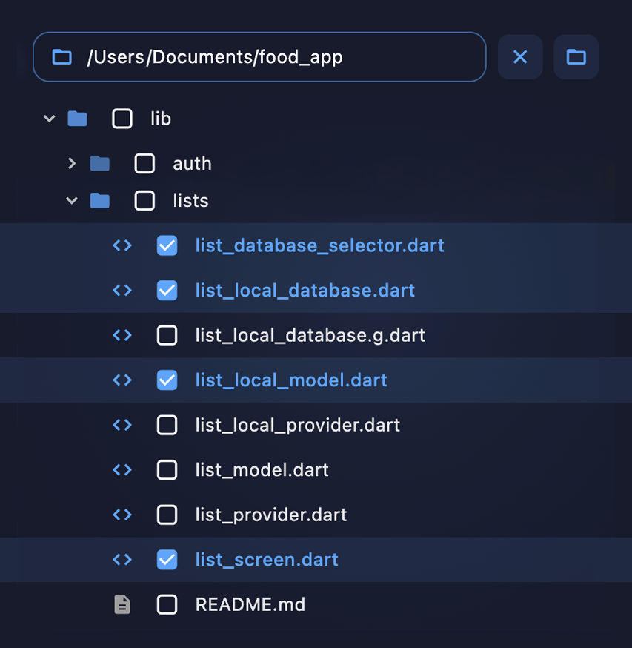Click the folder icon inside path field

62,57
